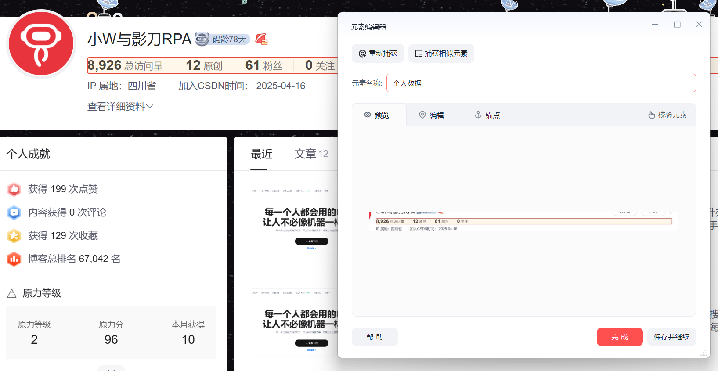Open the second article thumbnail
718x371 pixels.
[x=294, y=322]
